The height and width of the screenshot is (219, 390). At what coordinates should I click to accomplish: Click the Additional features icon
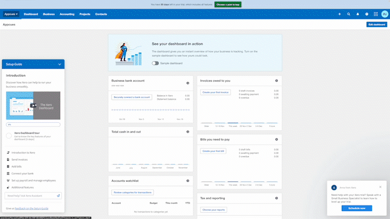click(x=8, y=188)
